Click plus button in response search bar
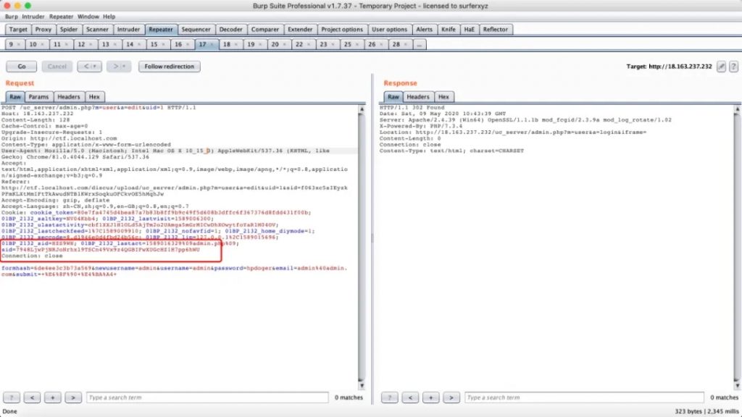This screenshot has width=742, height=417. tap(430, 397)
